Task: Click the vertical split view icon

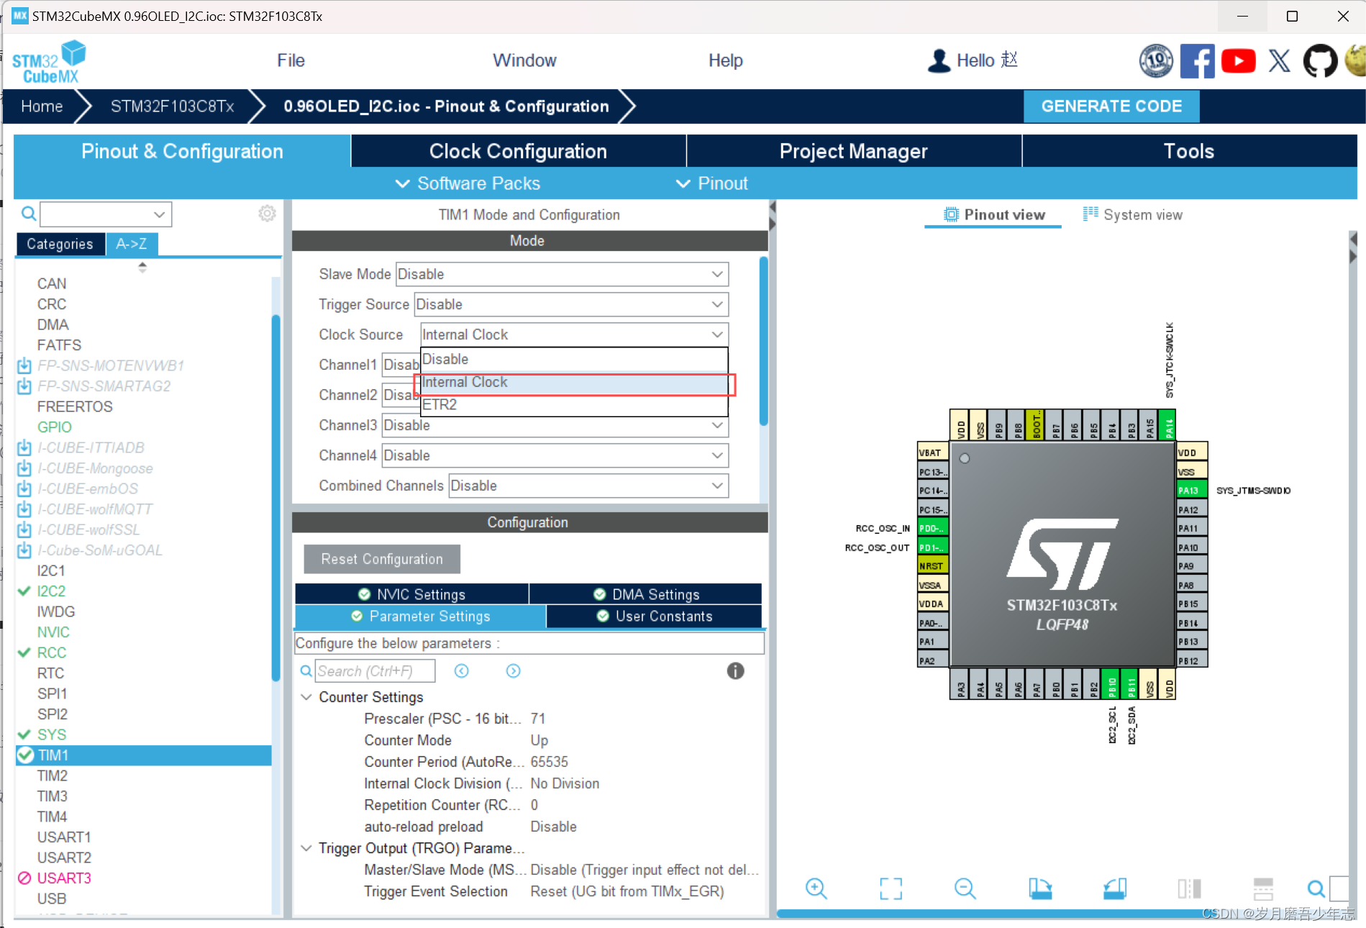Action: point(1189,888)
